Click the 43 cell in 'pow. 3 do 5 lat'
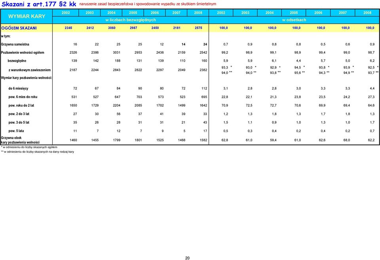This screenshot has height=260, width=380. [205, 122]
